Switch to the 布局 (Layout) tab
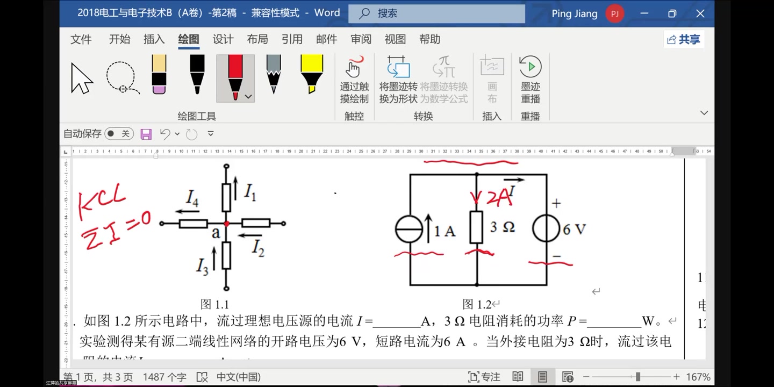 click(x=257, y=39)
